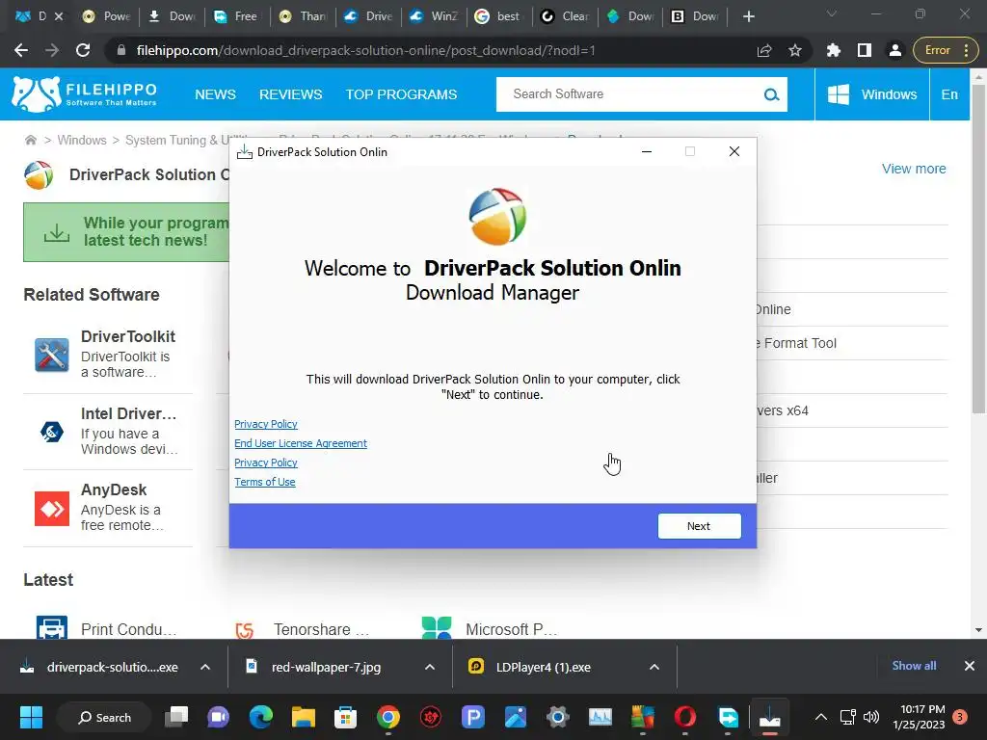
Task: Open the Intel Driver software icon
Action: (52, 432)
